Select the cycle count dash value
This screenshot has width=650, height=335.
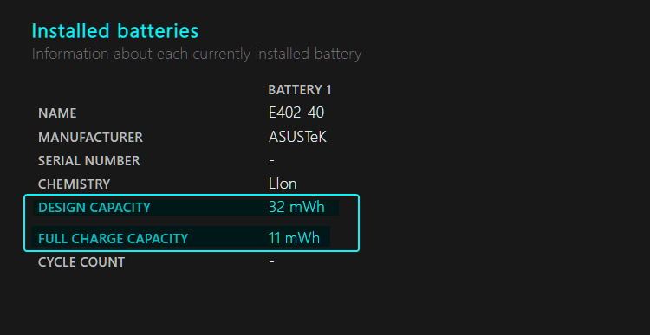point(271,261)
